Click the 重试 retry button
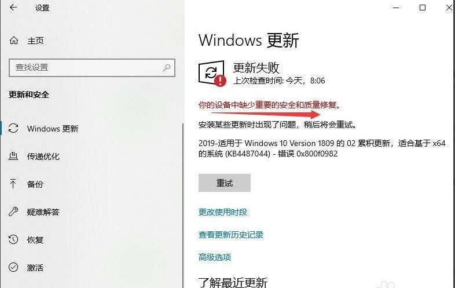Screen dimensions: 455x288 pyautogui.click(x=225, y=183)
